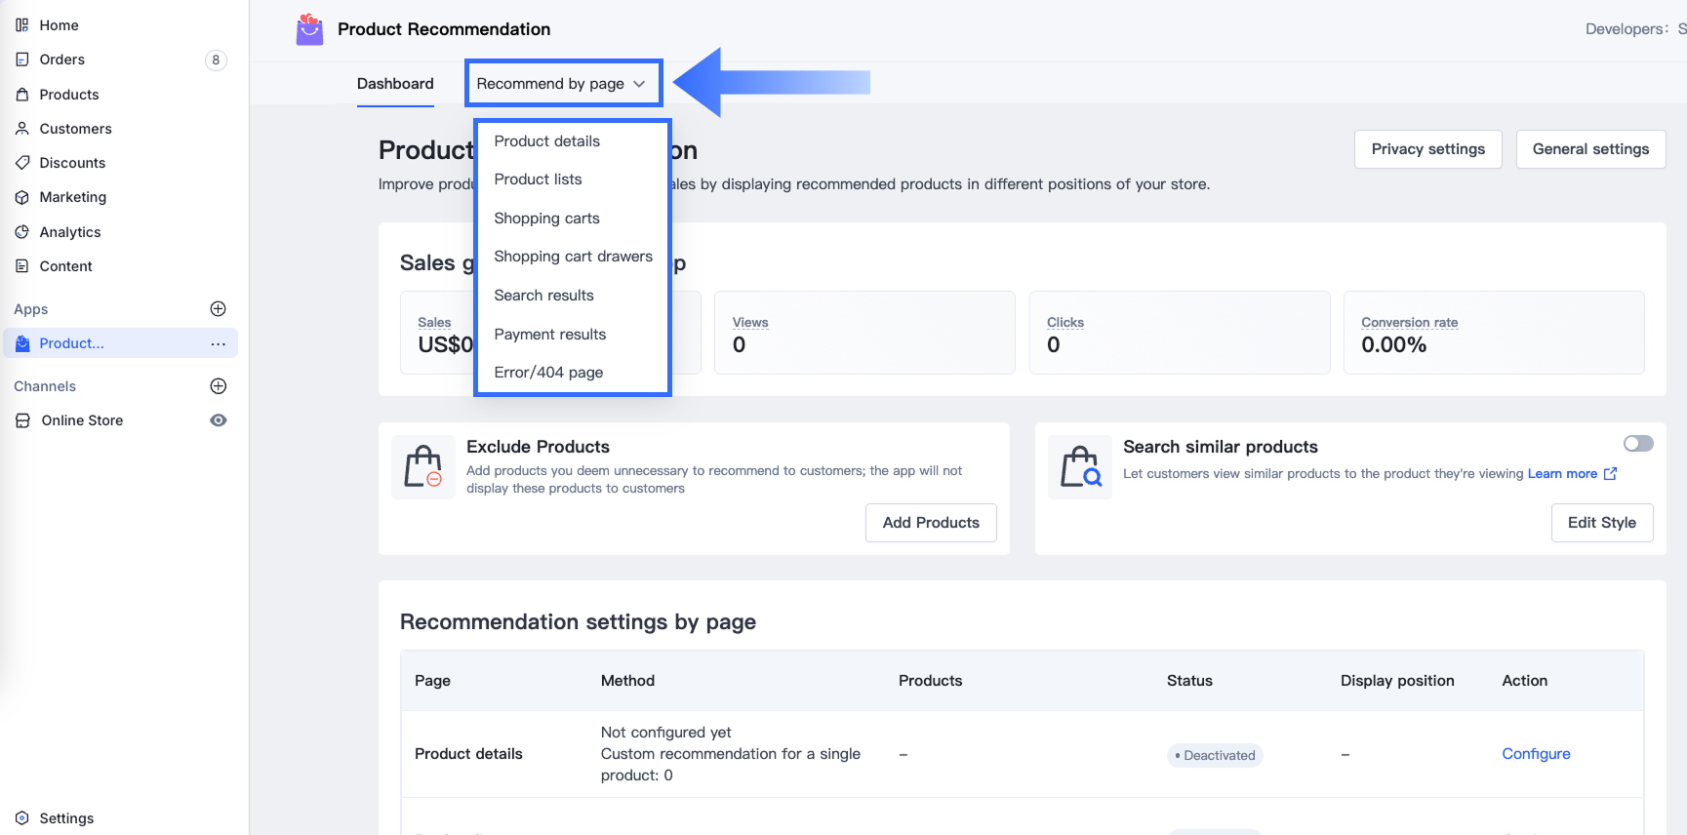Click the add Apps plus icon

click(219, 309)
